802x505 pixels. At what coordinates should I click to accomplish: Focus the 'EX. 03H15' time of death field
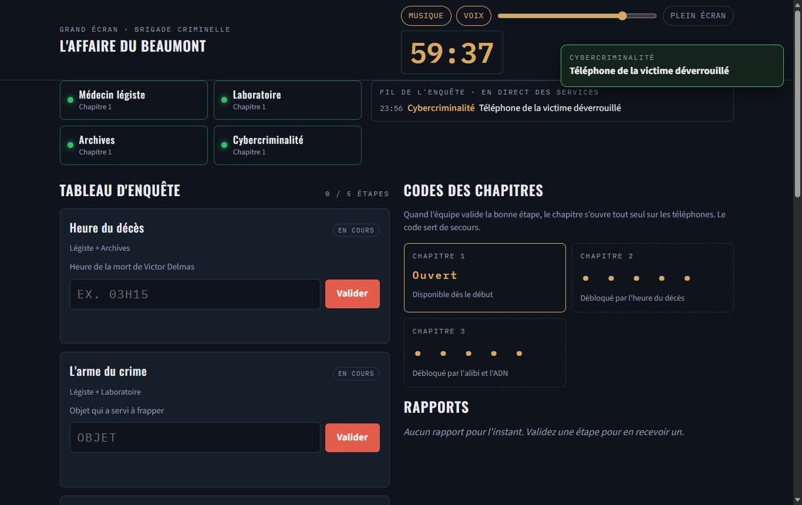pos(195,294)
